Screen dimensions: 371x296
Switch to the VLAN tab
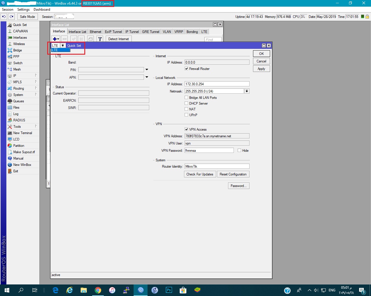click(x=167, y=32)
